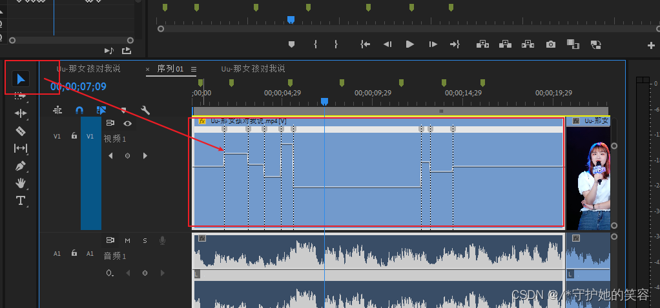
Task: Close the 序列01 sequence tab
Action: pyautogui.click(x=148, y=69)
